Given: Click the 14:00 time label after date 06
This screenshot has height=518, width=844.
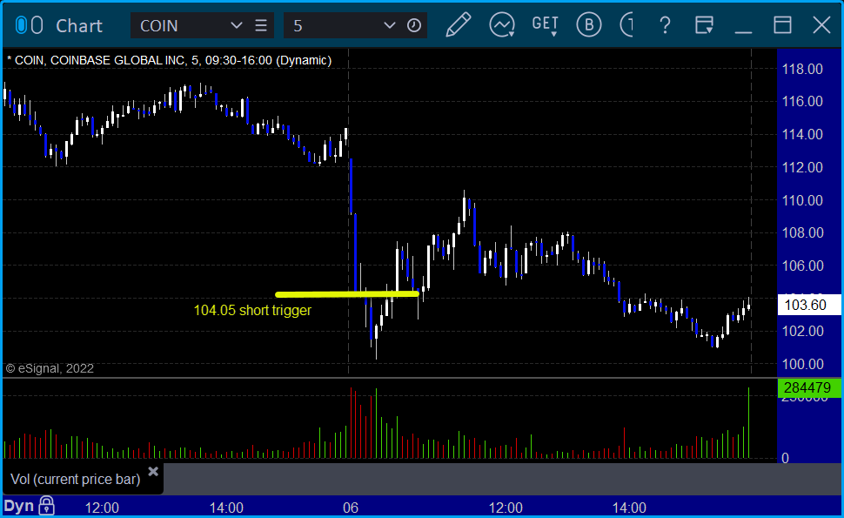Looking at the screenshot, I should 629,508.
